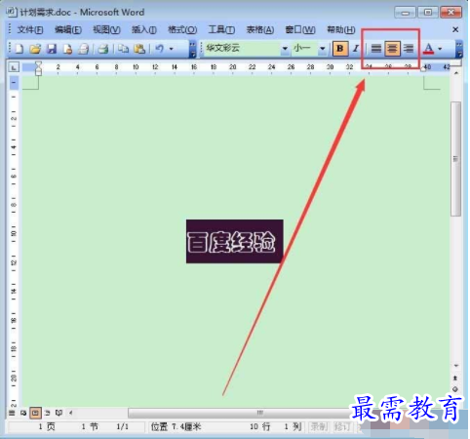The image size is (470, 439).
Task: Expand the Standard toolbar options chevron
Action: [192, 49]
